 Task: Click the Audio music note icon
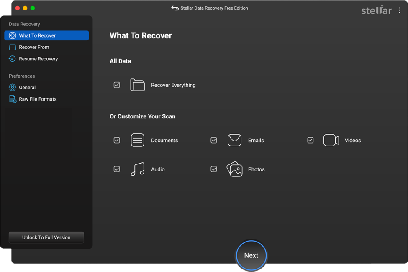[x=137, y=169]
